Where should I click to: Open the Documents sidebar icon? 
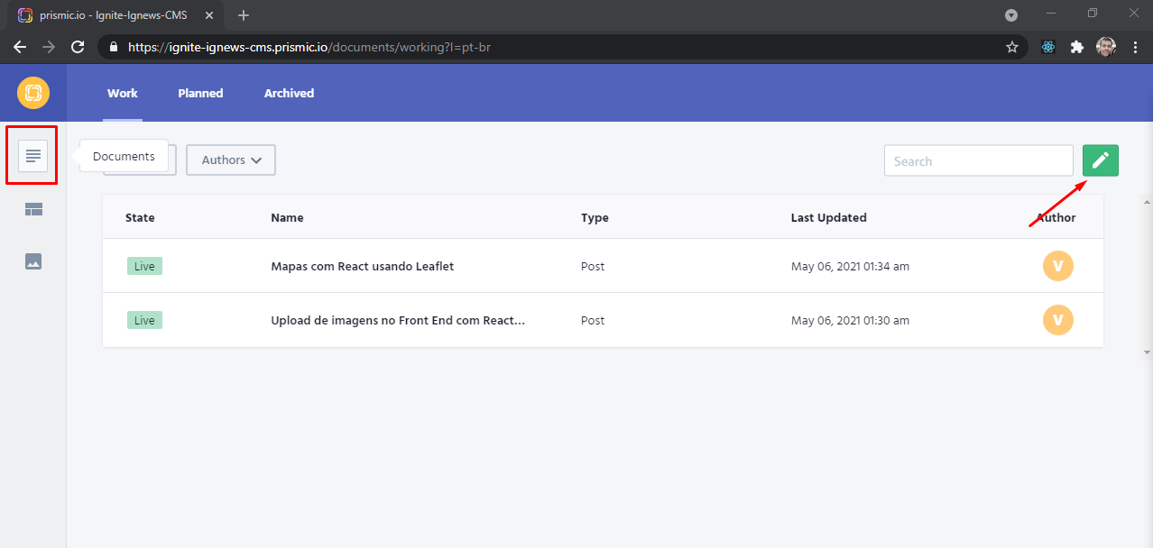33,156
